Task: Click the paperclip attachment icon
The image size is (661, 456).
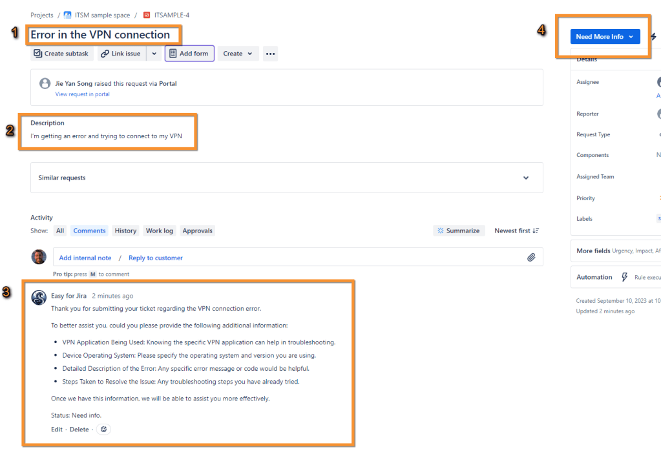Action: (x=531, y=258)
